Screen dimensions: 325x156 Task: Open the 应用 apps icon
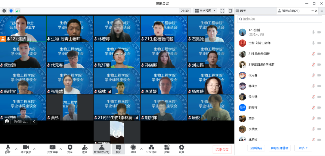coord(167,147)
